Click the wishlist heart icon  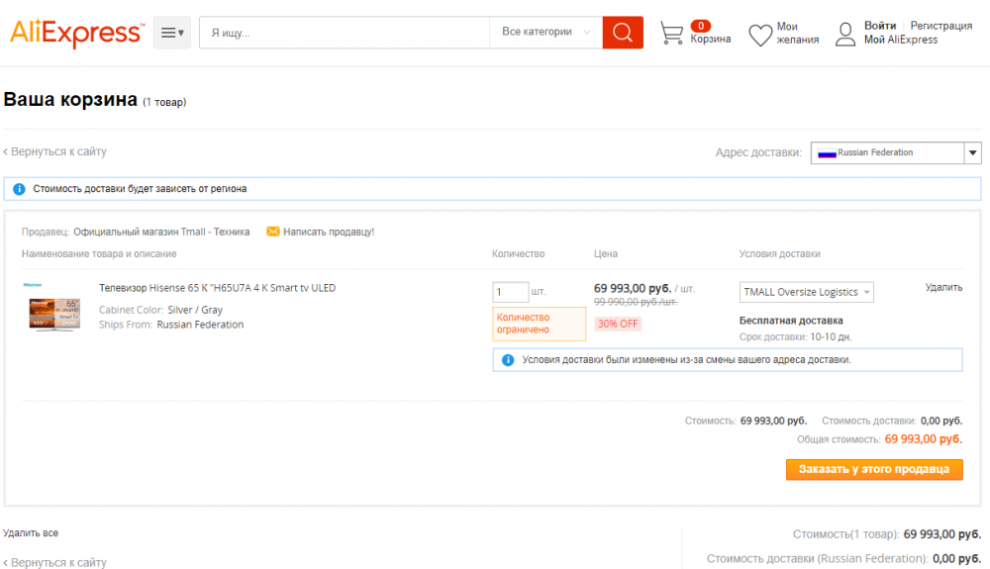pos(760,35)
